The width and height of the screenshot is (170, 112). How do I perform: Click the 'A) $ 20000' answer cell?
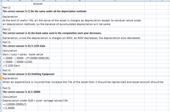pos(21,92)
